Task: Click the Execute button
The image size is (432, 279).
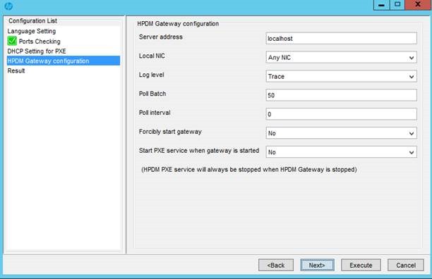Action: [x=361, y=265]
